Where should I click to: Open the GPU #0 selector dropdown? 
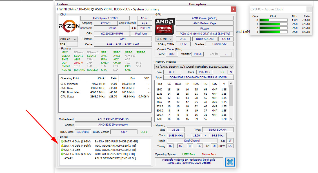(165, 39)
